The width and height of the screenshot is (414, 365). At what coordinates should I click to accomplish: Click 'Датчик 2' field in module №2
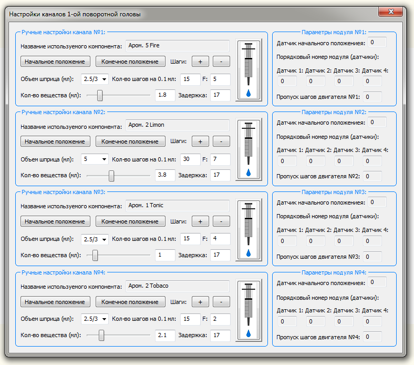coord(316,161)
